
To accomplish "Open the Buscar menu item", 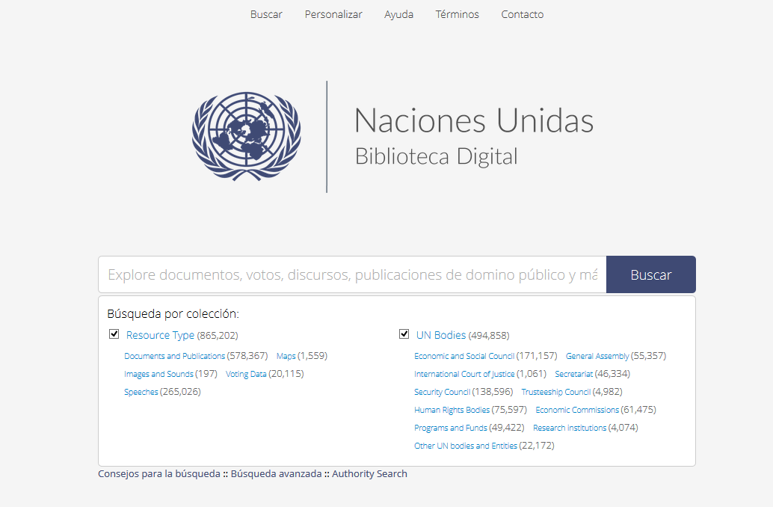I will [266, 14].
